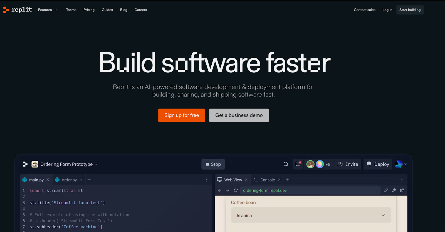The width and height of the screenshot is (445, 232).
Task: Stop the running repl
Action: pos(213,164)
